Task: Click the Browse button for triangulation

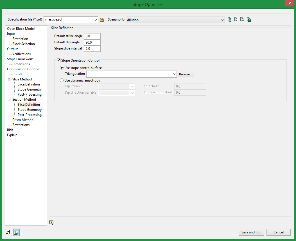Action: pyautogui.click(x=186, y=74)
